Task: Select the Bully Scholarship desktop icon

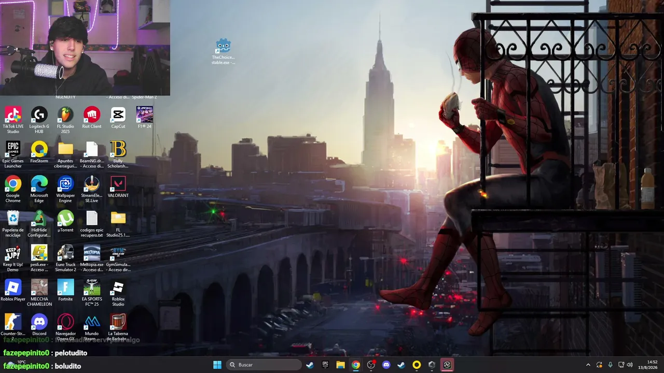Action: point(118,154)
